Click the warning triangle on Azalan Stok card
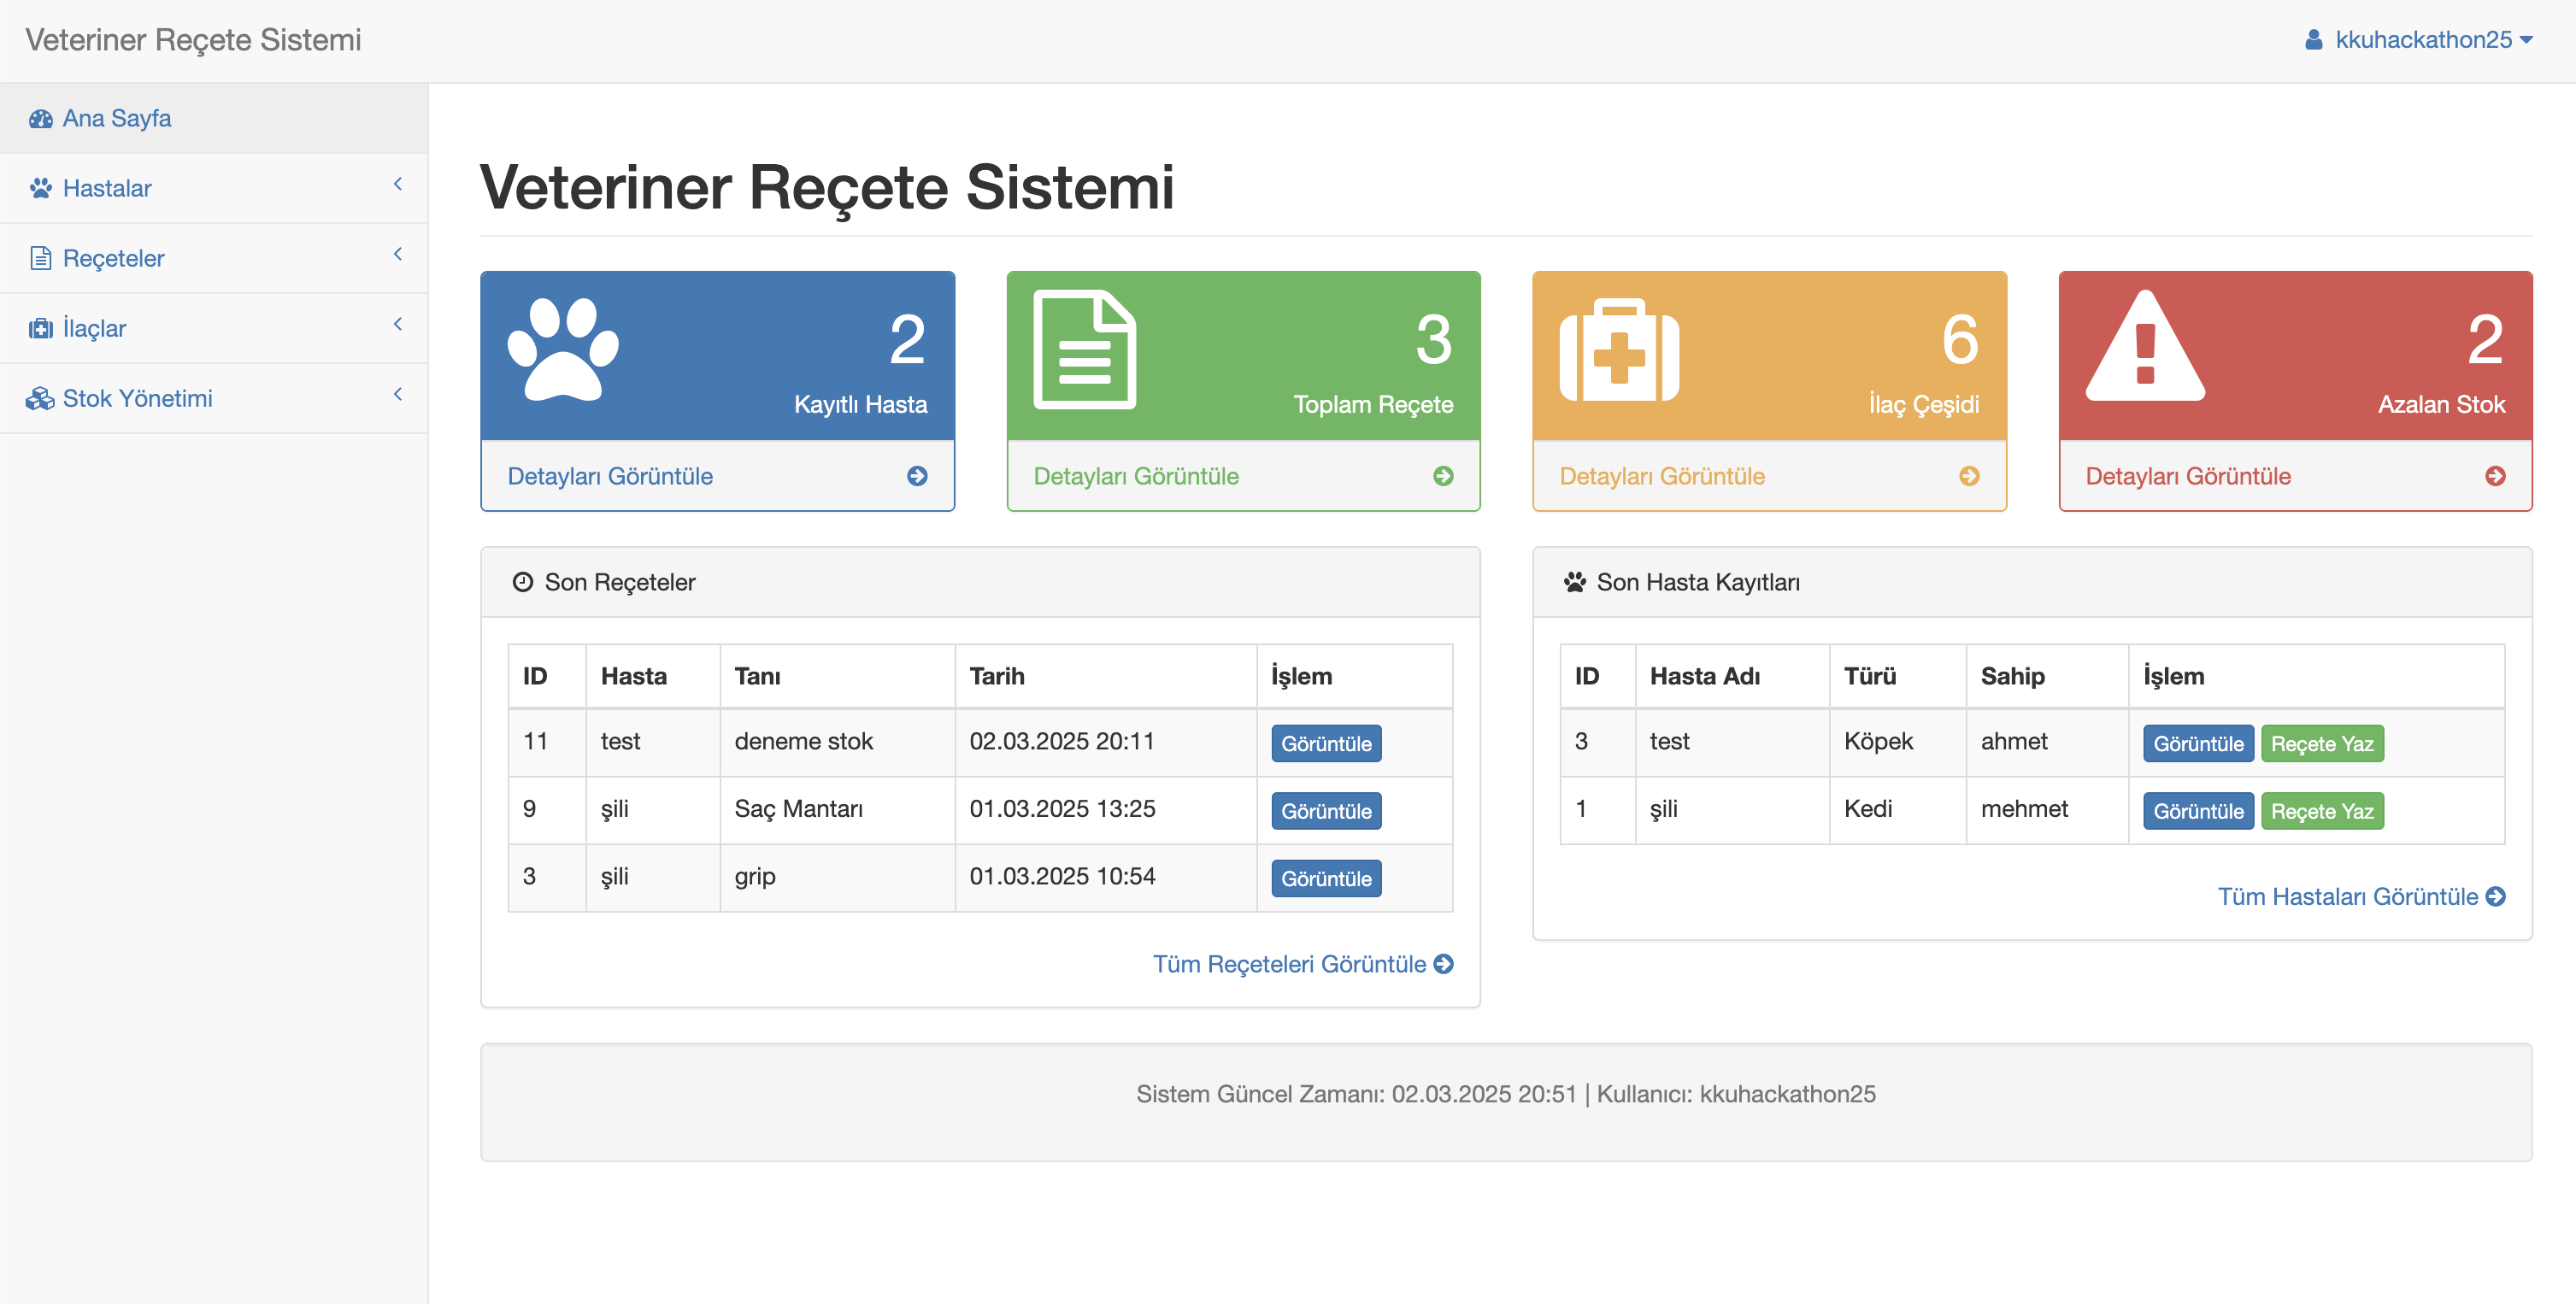 (2145, 347)
